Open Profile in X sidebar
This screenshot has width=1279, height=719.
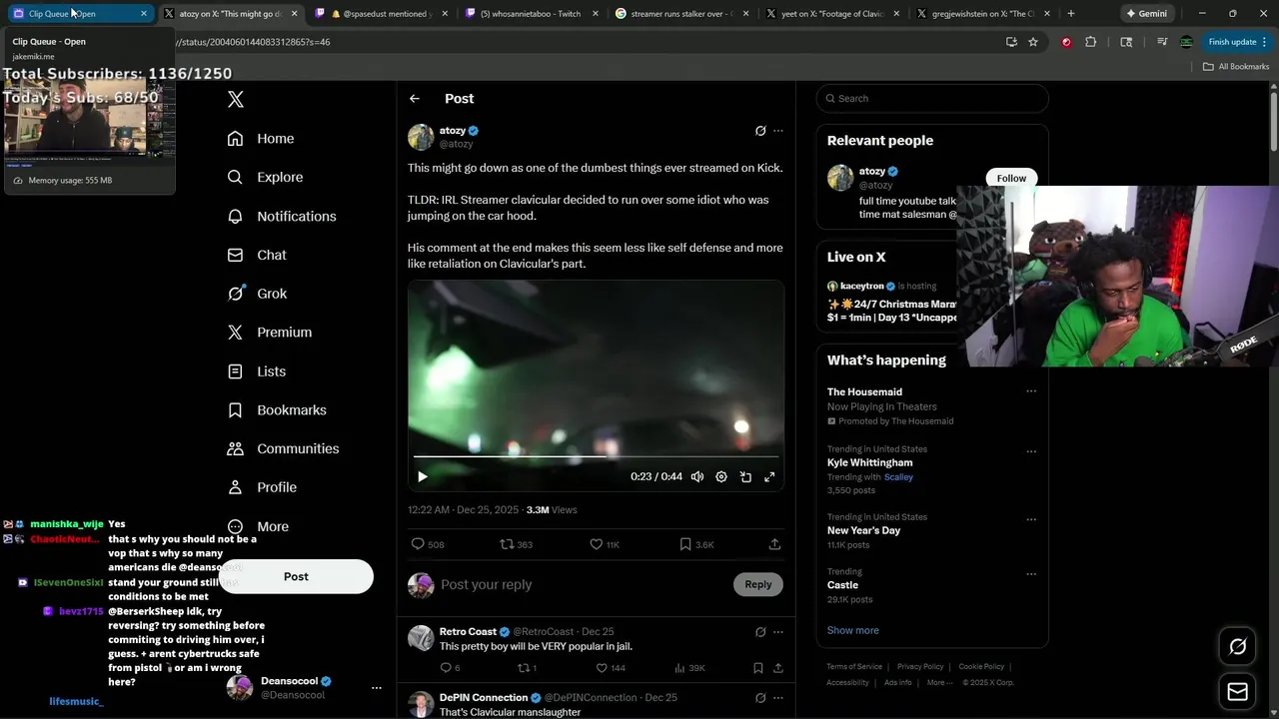coord(262,487)
